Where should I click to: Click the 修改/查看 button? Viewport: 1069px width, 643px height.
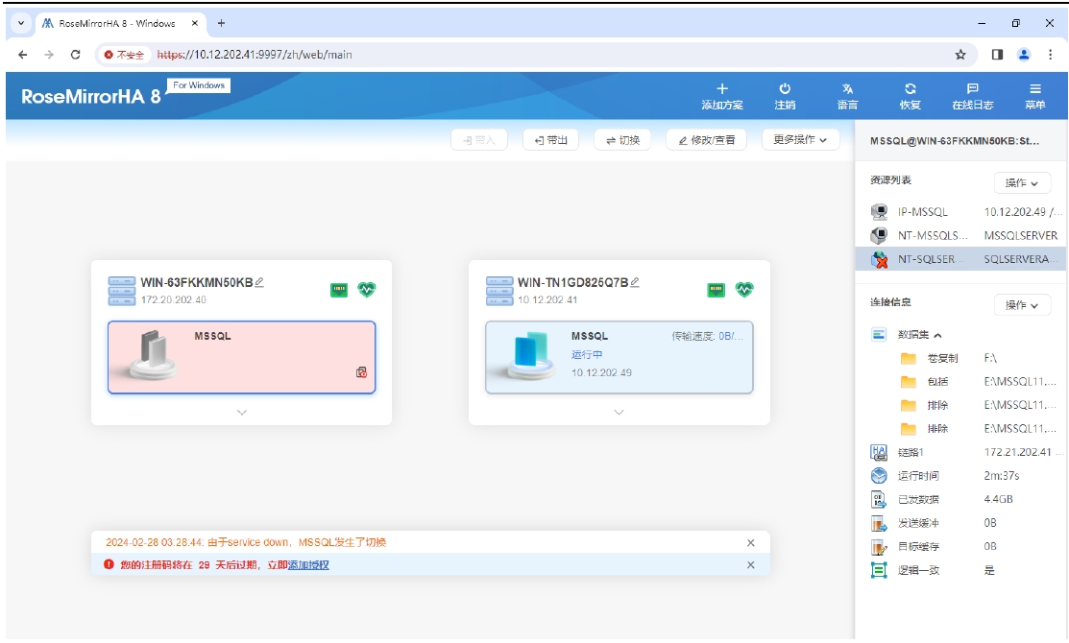pyautogui.click(x=706, y=139)
